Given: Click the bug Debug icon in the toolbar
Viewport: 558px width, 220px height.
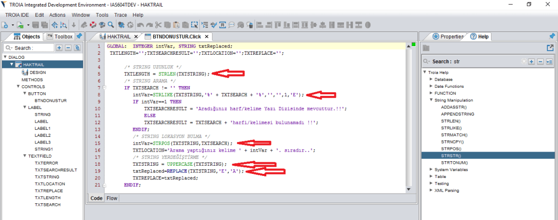Looking at the screenshot, I should tap(122, 24).
